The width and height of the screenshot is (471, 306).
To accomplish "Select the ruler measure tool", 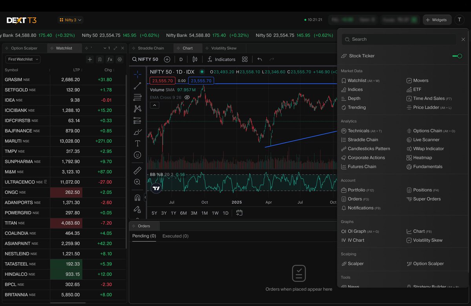I will click(137, 170).
